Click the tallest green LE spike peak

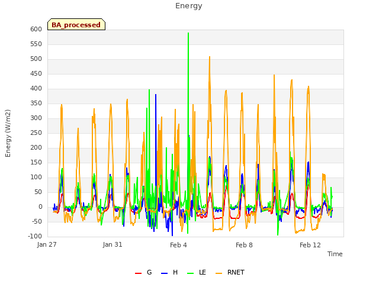tap(188, 33)
